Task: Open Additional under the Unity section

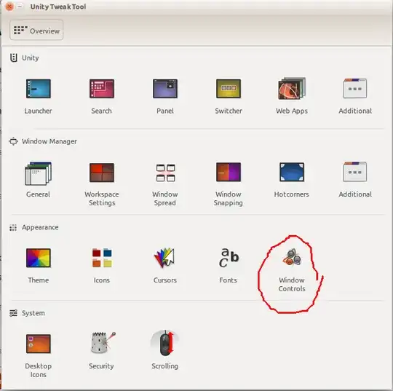Action: point(355,88)
